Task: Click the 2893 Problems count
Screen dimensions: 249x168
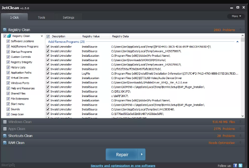Action: (224, 30)
